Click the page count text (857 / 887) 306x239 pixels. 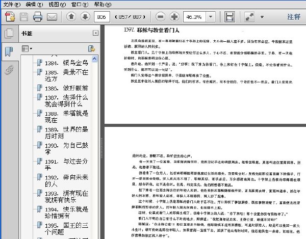point(130,17)
